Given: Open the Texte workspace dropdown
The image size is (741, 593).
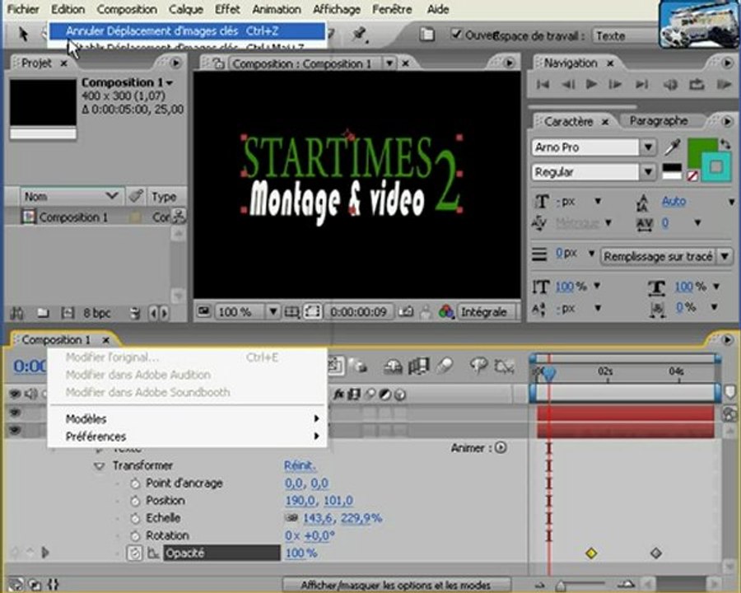Looking at the screenshot, I should click(625, 36).
